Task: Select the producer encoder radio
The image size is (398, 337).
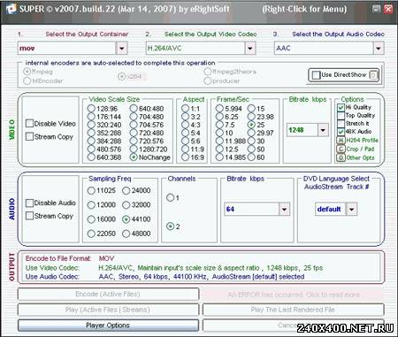Action: tap(208, 80)
